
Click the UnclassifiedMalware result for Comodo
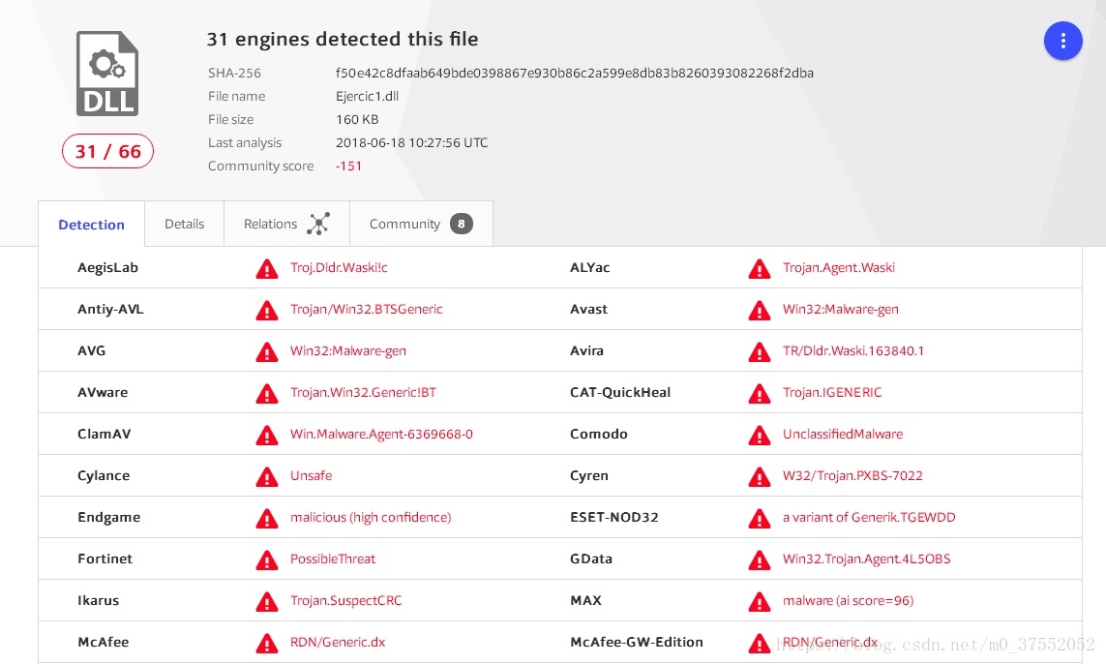[842, 434]
